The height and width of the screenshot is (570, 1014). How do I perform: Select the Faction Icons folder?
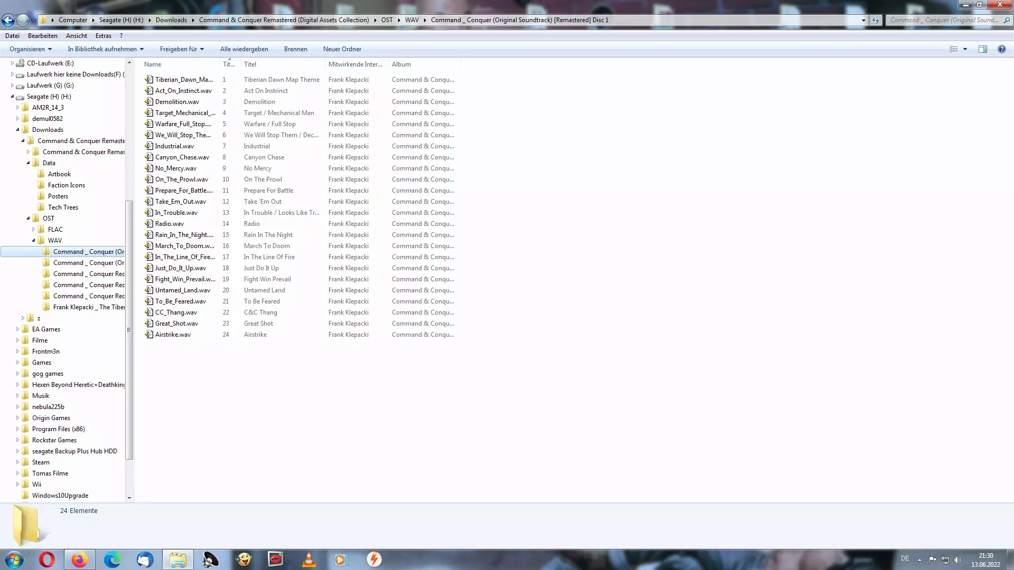coord(66,185)
